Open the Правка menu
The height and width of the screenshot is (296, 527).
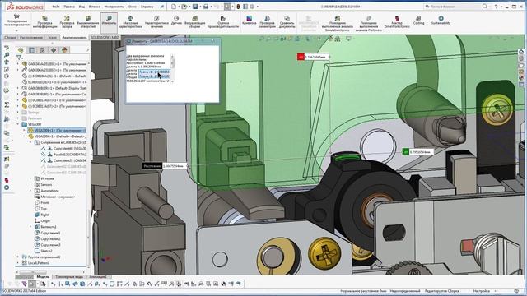pos(69,7)
